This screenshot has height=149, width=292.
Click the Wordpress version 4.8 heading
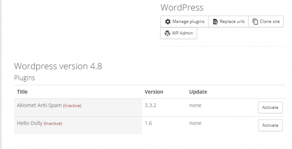click(58, 66)
